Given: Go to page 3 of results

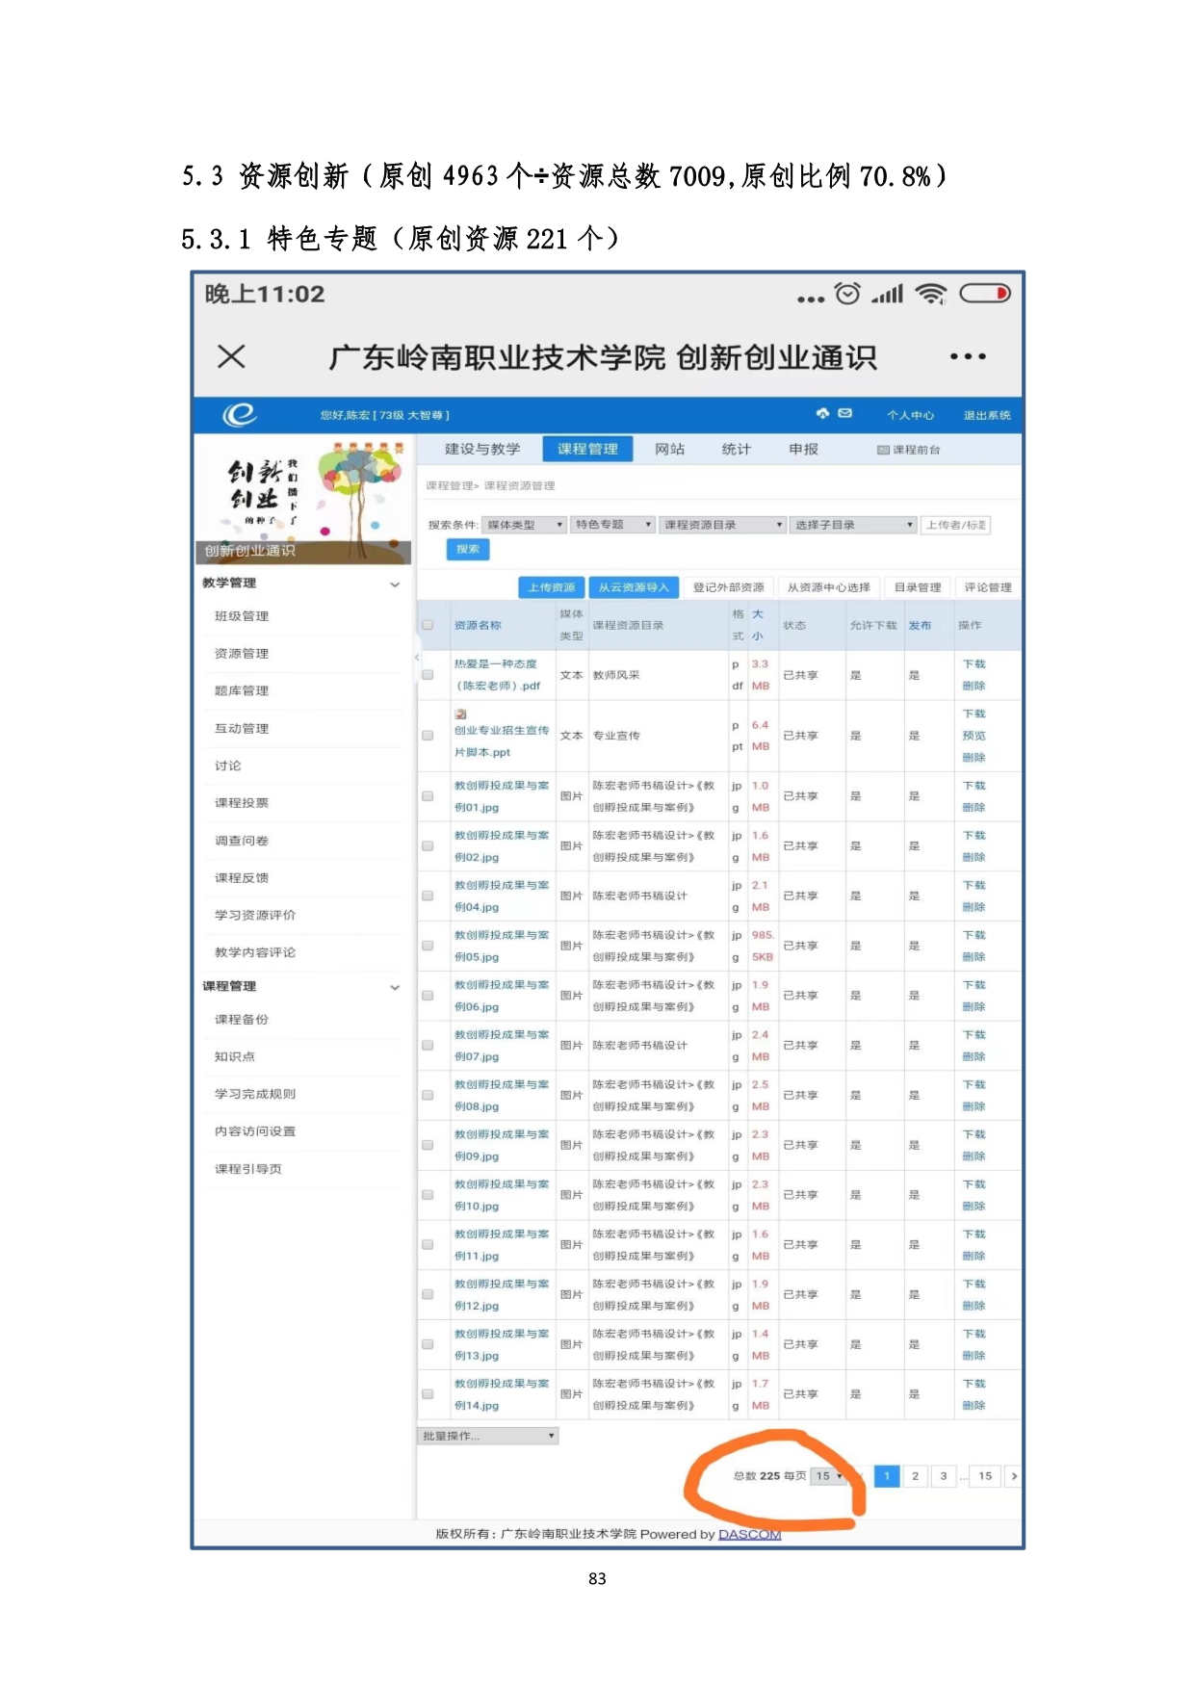Looking at the screenshot, I should point(944,1475).
